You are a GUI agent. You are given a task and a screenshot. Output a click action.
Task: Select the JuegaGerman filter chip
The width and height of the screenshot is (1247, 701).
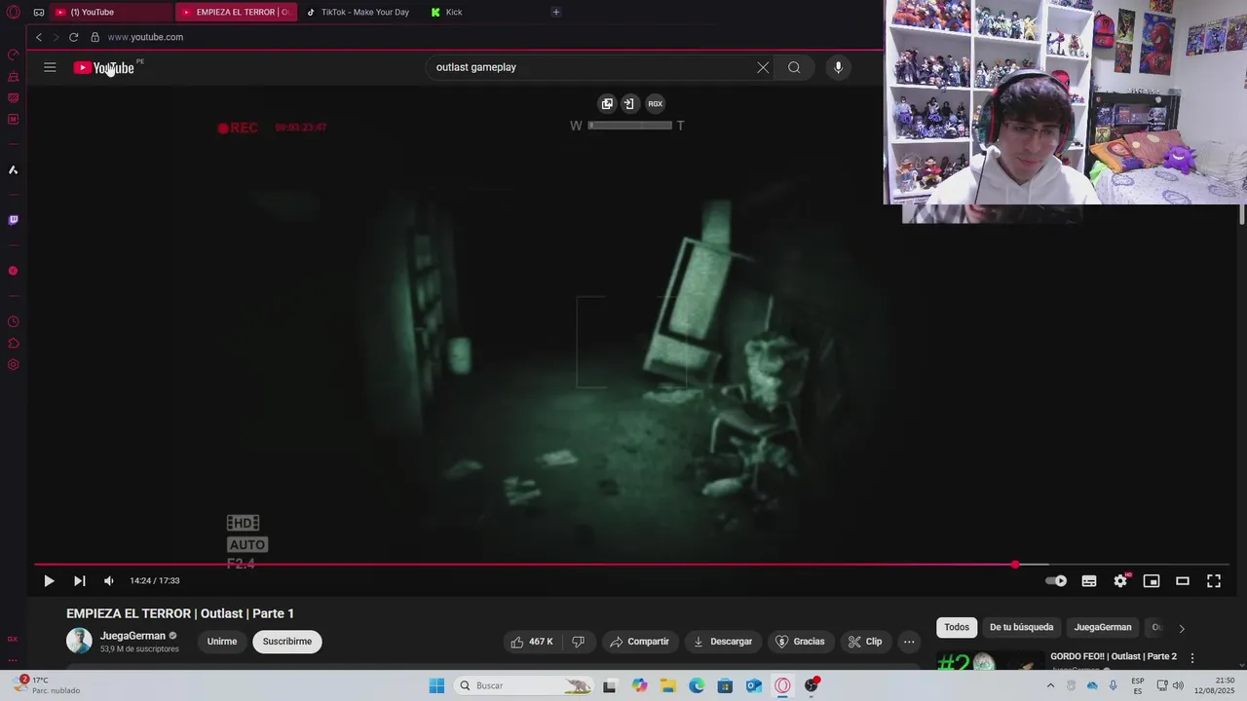click(x=1103, y=628)
